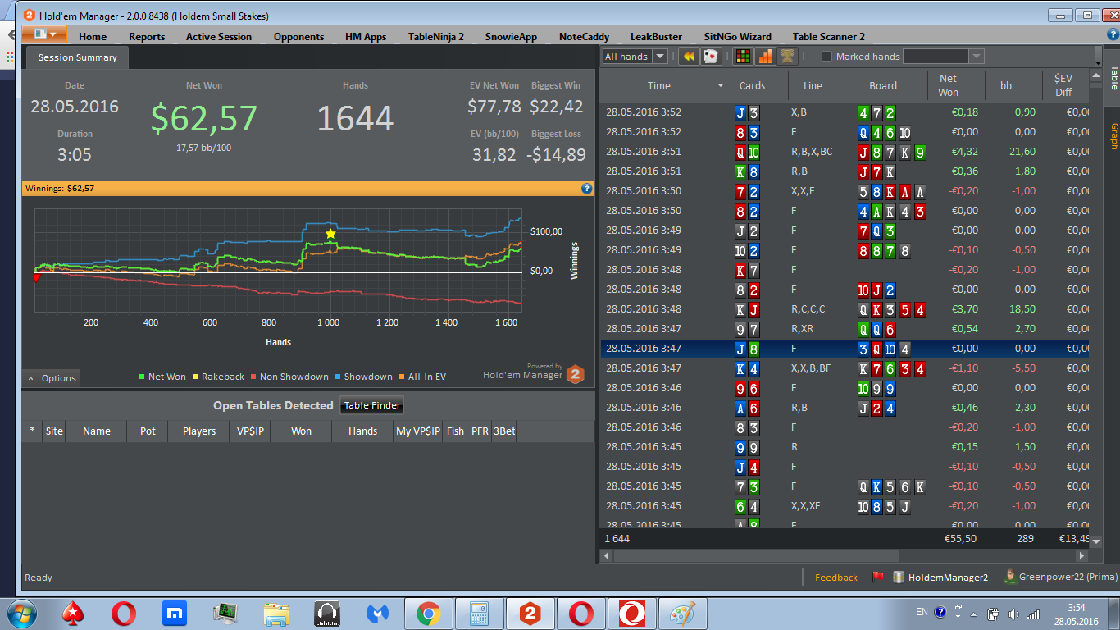
Task: Open the LeakBuster menu
Action: (656, 36)
